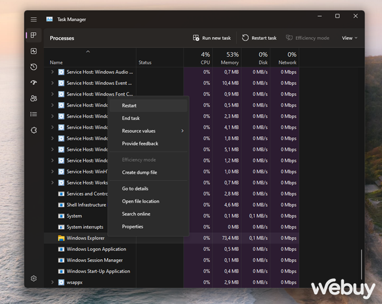Collapse sort arrow above Name column
The height and width of the screenshot is (304, 382).
tap(88, 52)
